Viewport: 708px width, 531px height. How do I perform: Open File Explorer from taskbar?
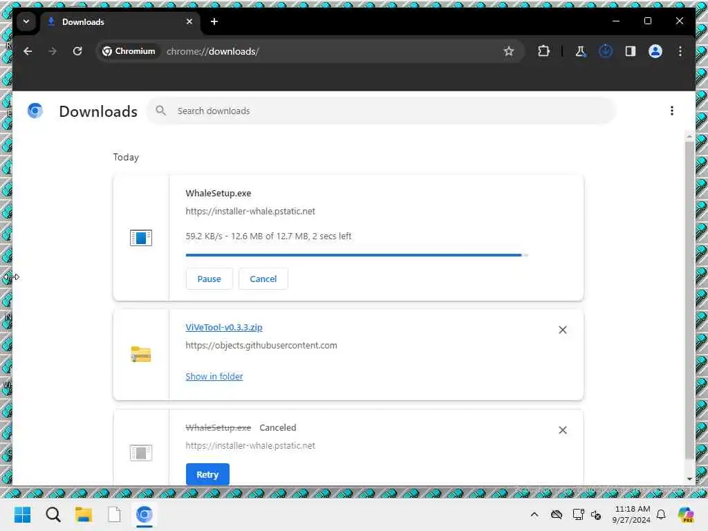(x=84, y=514)
